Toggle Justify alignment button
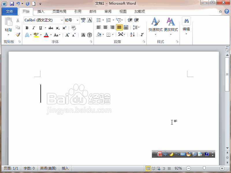The width and height of the screenshot is (231, 173). (119, 27)
